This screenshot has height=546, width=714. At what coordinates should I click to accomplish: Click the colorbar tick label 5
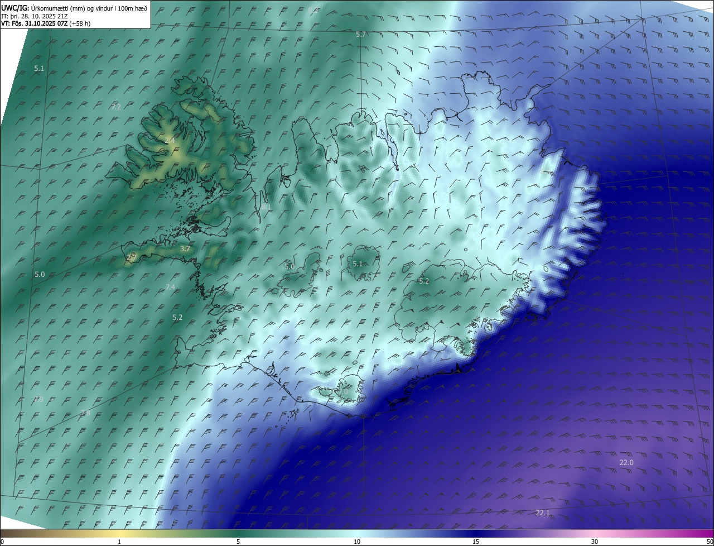238,542
